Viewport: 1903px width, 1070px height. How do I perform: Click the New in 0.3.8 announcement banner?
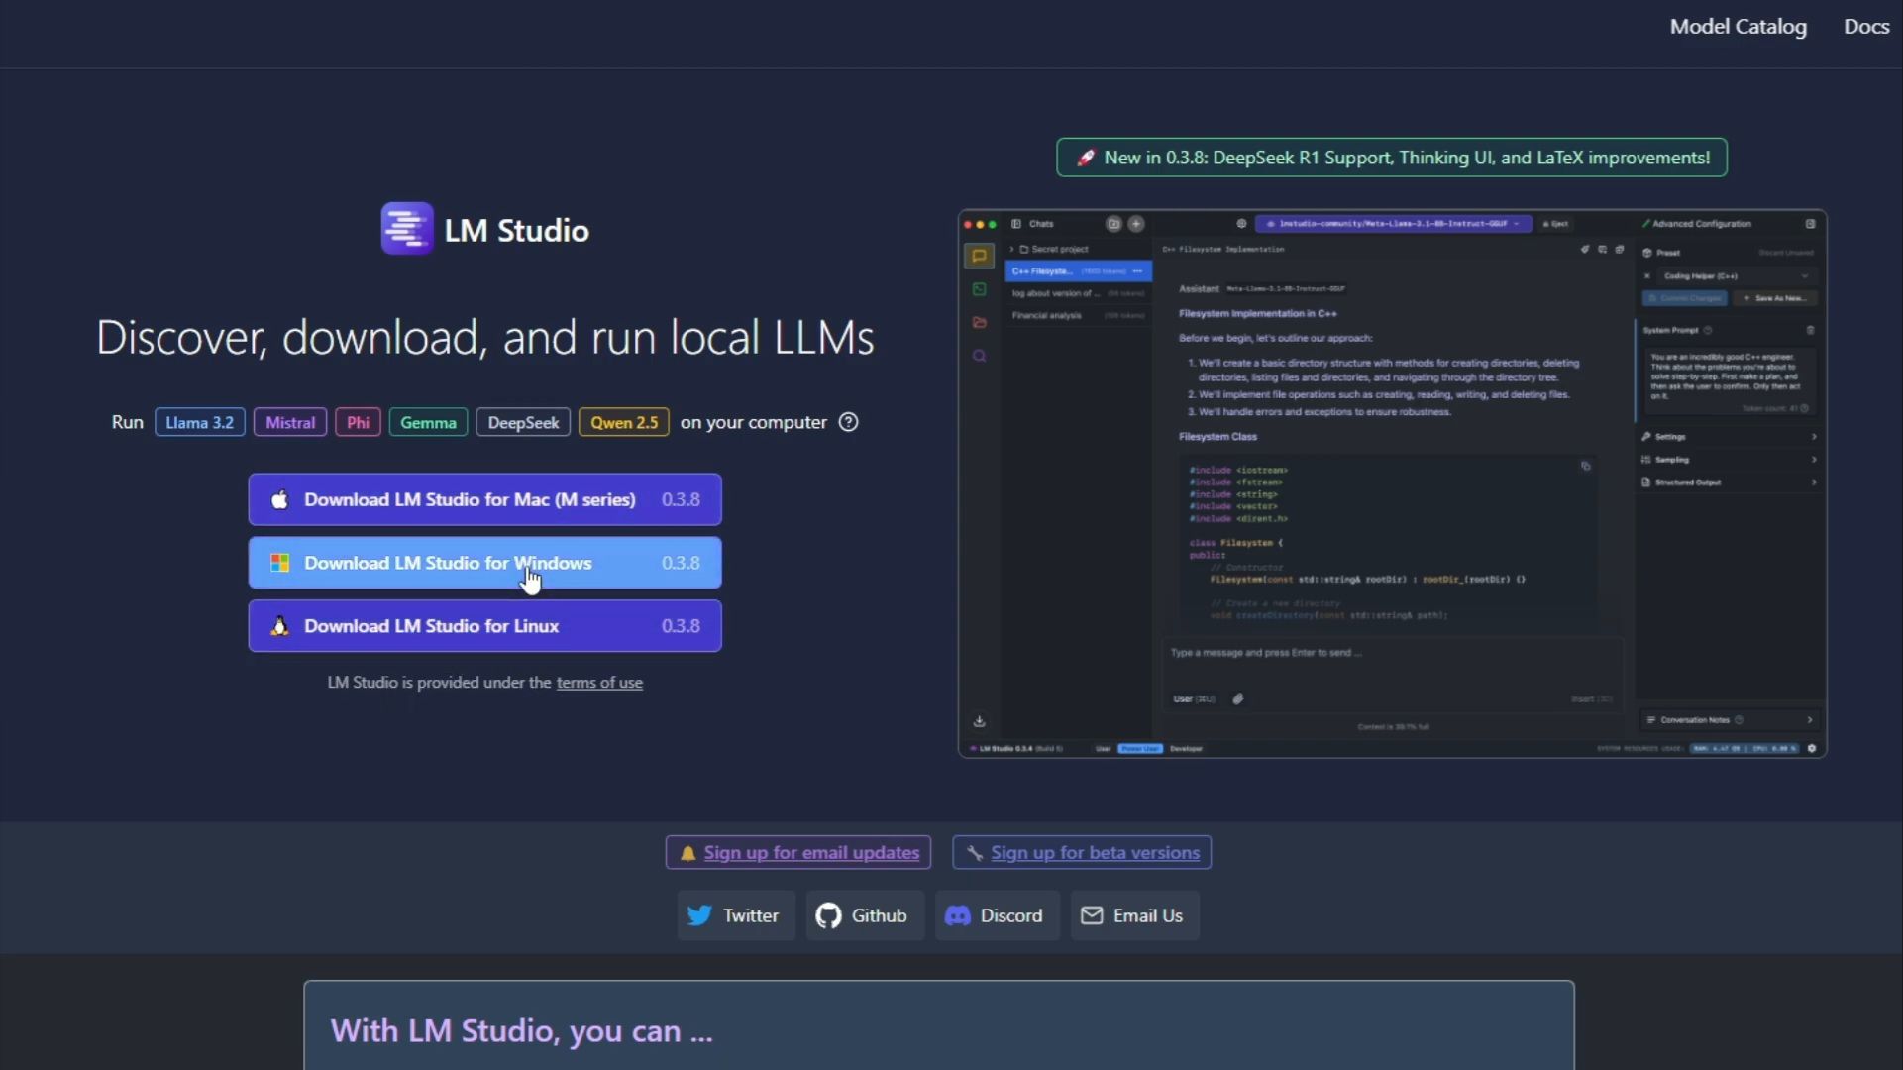tap(1391, 158)
